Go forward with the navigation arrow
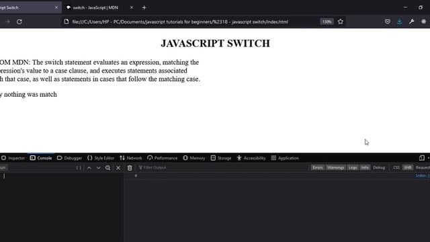This screenshot has width=430, height=242. [7, 22]
